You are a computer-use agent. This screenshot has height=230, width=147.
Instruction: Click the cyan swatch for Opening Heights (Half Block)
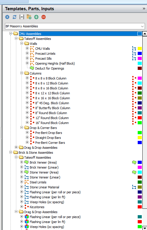coord(140,63)
